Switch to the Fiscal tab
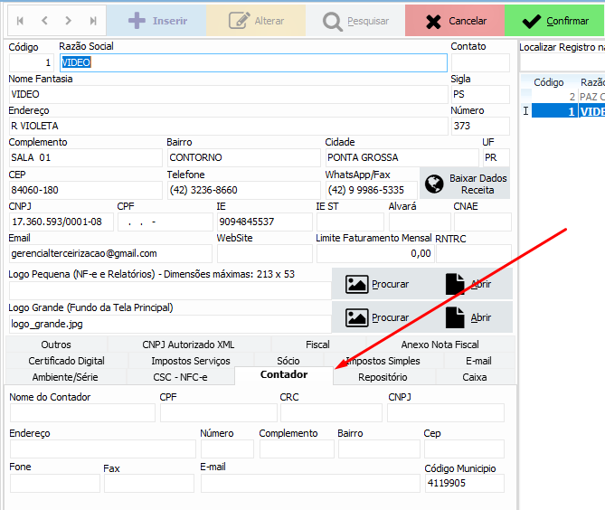The height and width of the screenshot is (510, 605). [317, 345]
